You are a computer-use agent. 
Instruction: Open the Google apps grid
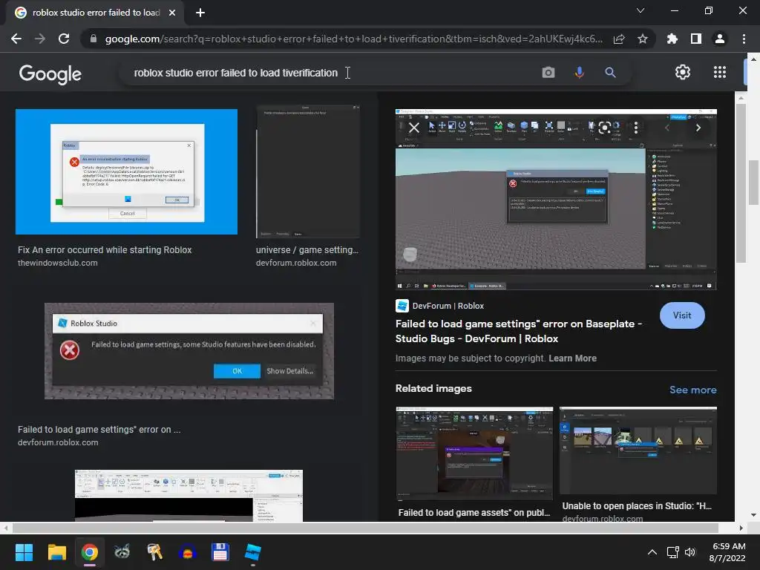(720, 72)
